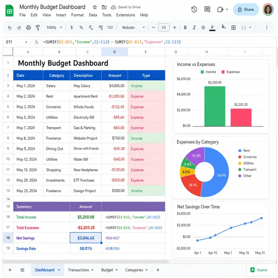Screen dimensions: 278x278
Task: Check Saved to Drive status
Action: pos(126,7)
